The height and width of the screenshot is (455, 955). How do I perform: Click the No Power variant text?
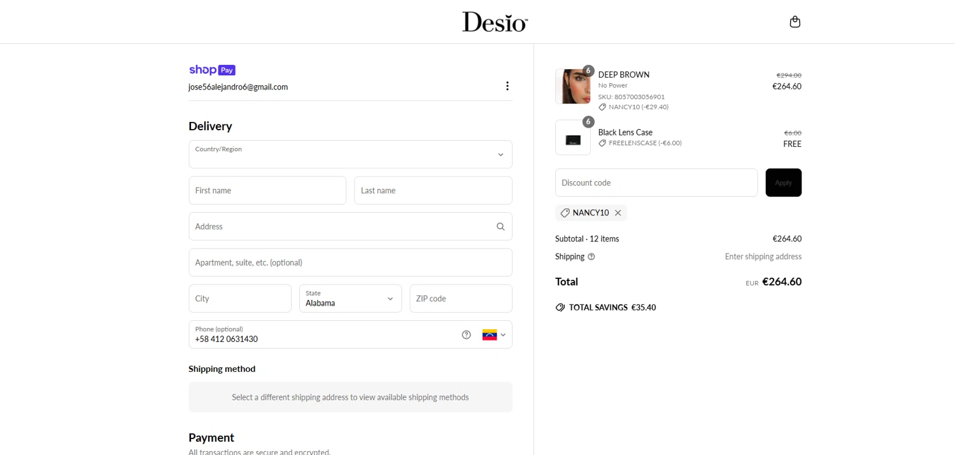[612, 85]
